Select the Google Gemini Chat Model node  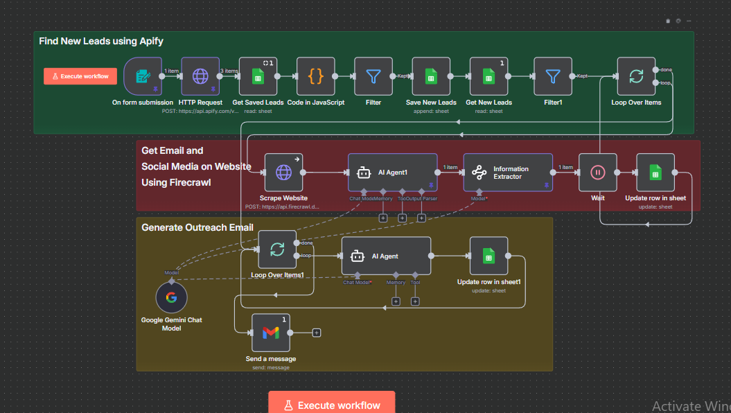click(x=172, y=297)
